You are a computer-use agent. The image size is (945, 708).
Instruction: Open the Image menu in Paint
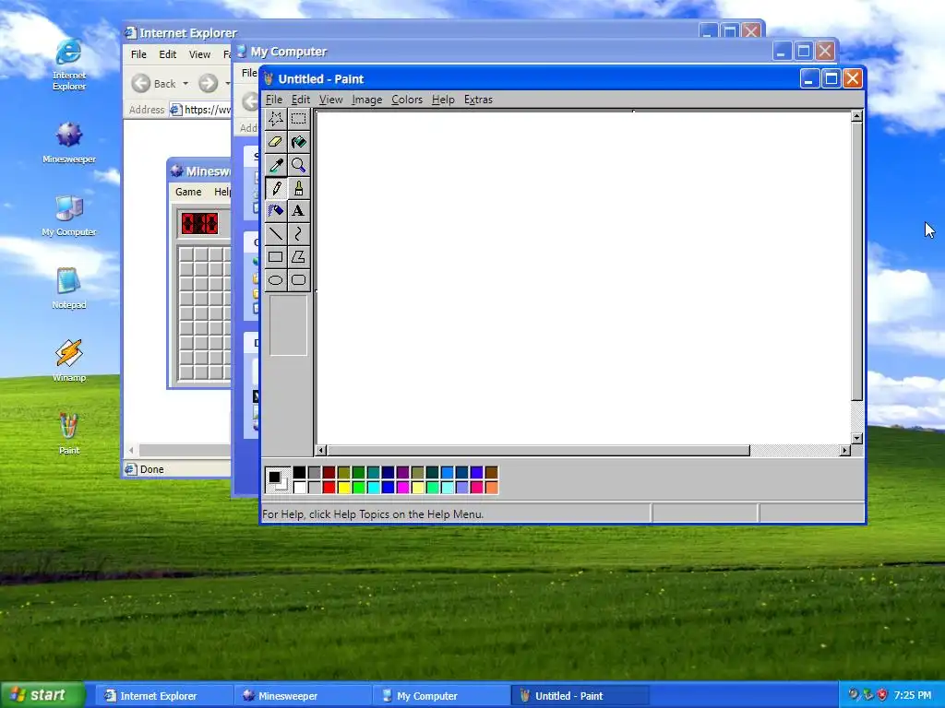coord(367,100)
